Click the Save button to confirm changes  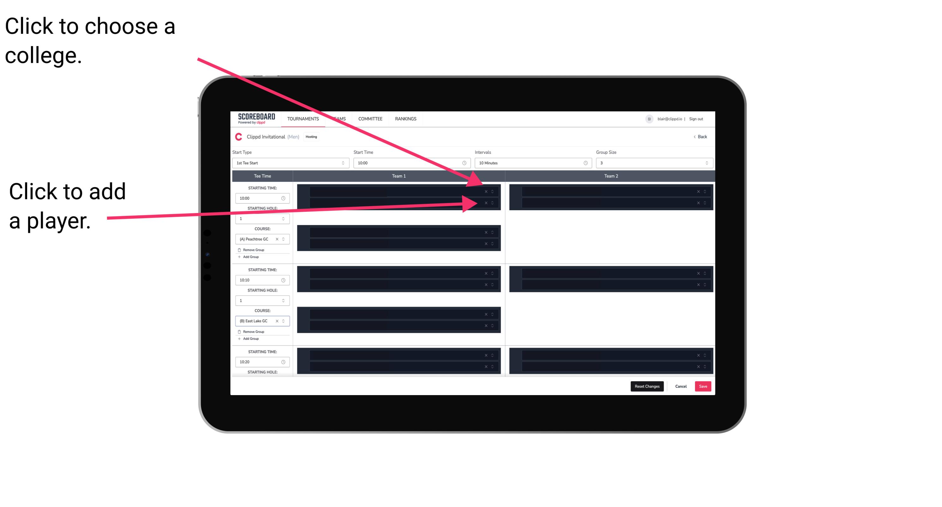(x=703, y=386)
